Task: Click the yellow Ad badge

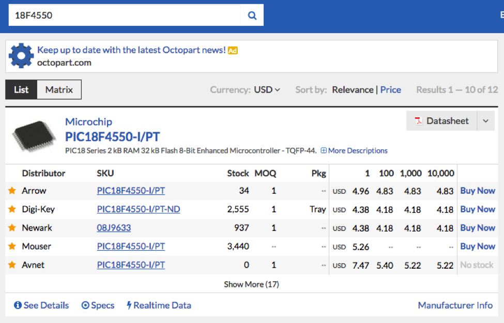Action: pos(233,51)
